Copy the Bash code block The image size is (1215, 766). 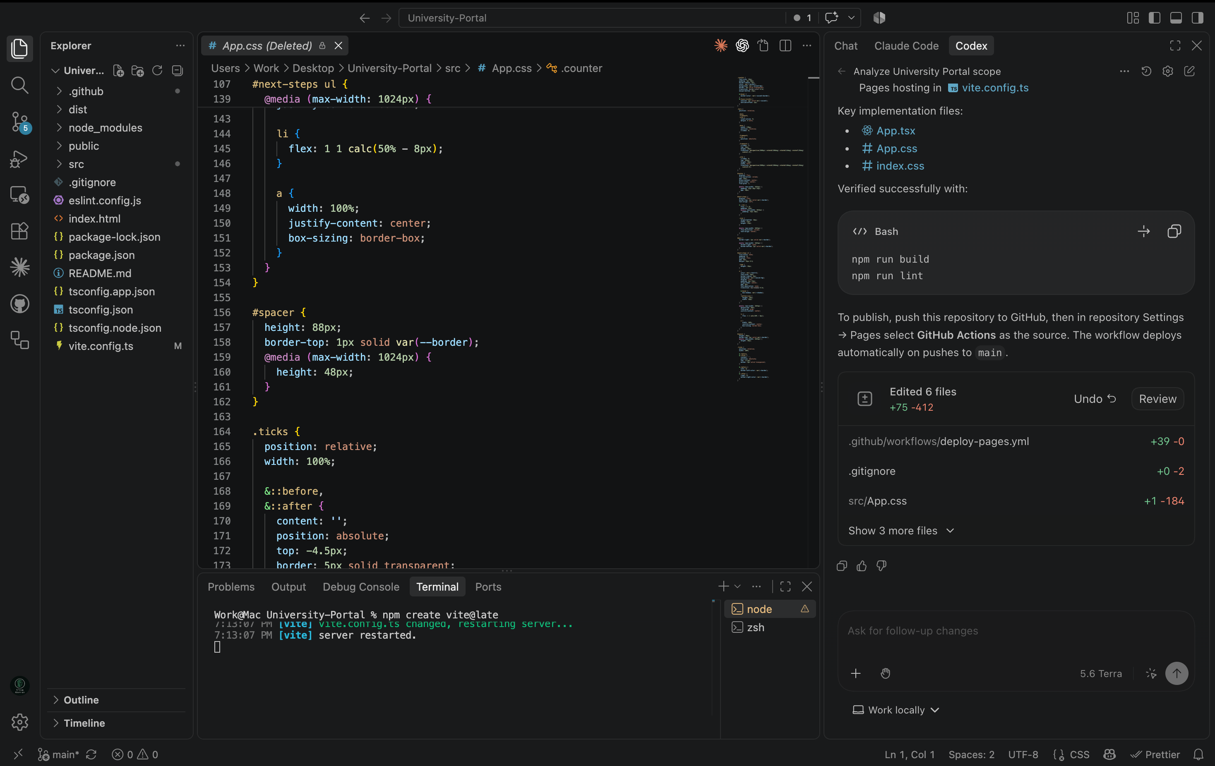(1174, 232)
